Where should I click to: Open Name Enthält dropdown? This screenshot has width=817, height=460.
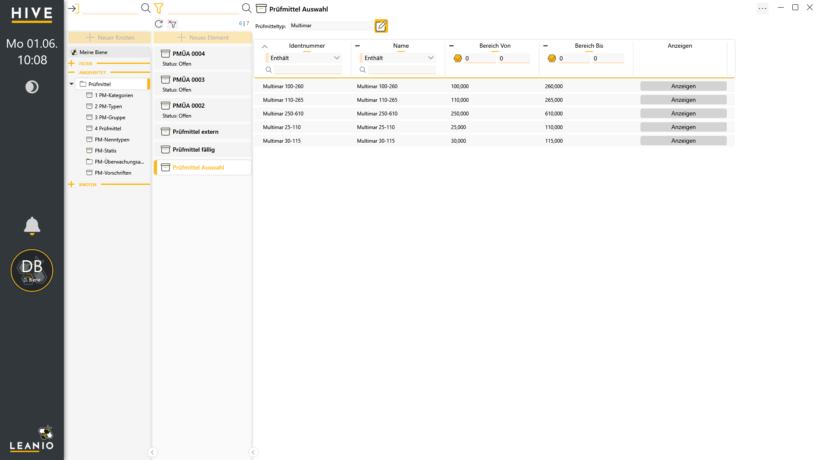(x=398, y=58)
